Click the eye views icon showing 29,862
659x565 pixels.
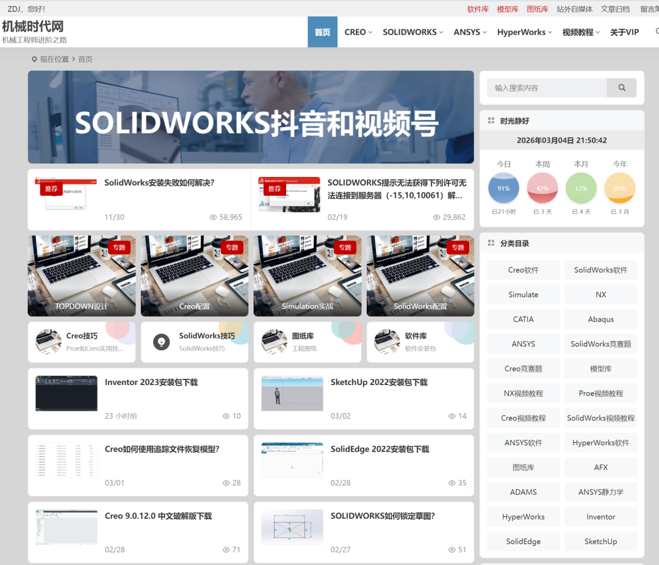pyautogui.click(x=436, y=217)
